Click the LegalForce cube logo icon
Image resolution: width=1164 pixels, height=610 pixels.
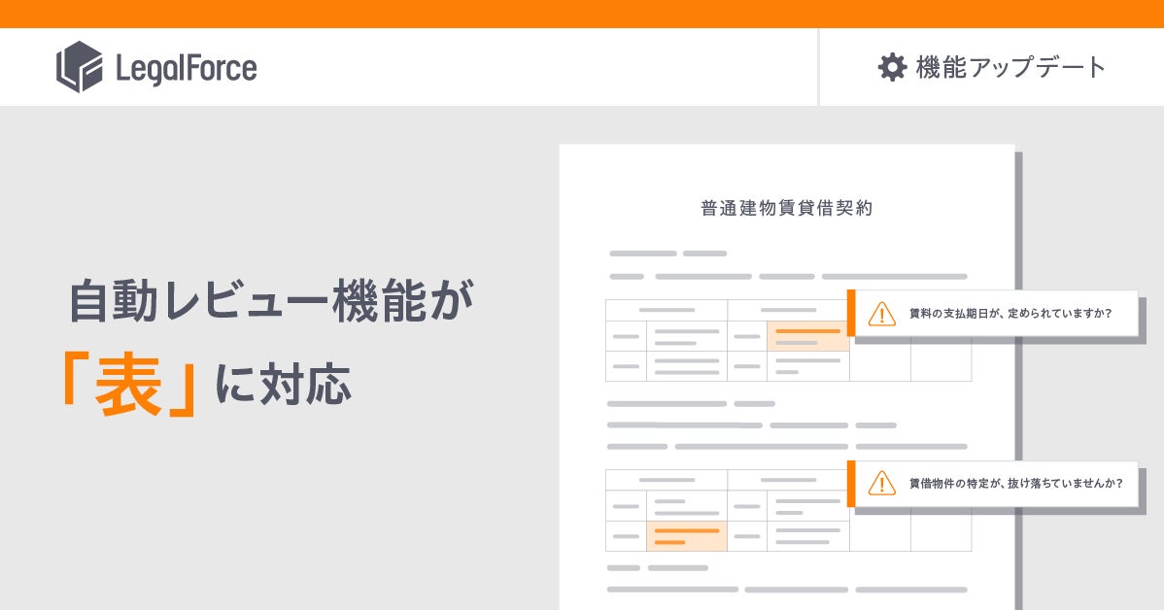point(80,67)
